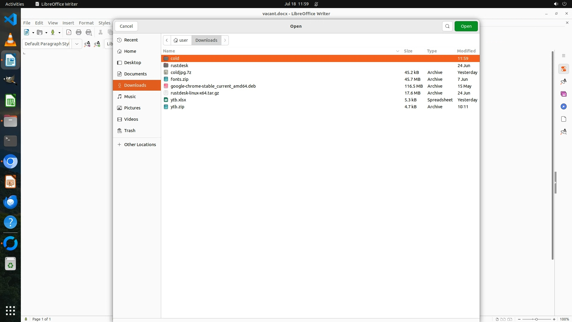
Task: Open the Style Inspector sidebar icon
Action: point(563,132)
